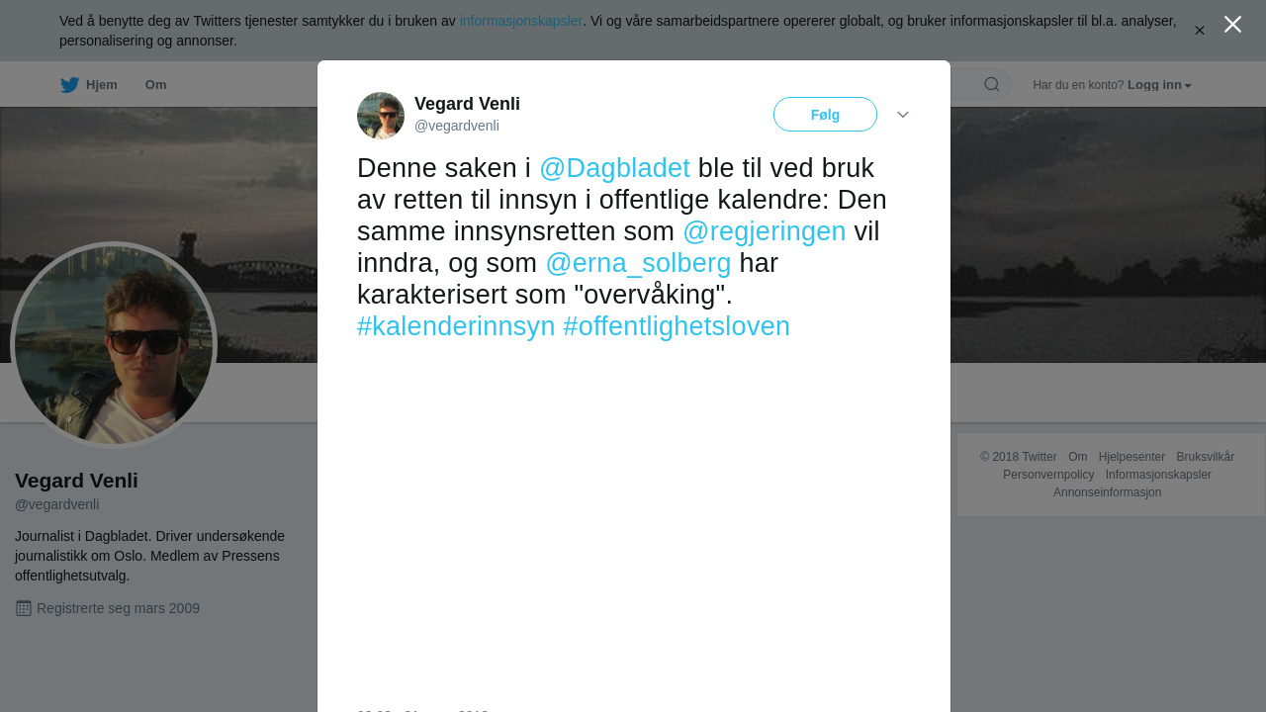Dismiss the cookie notice small X
The width and height of the screenshot is (1266, 712).
(x=1200, y=31)
